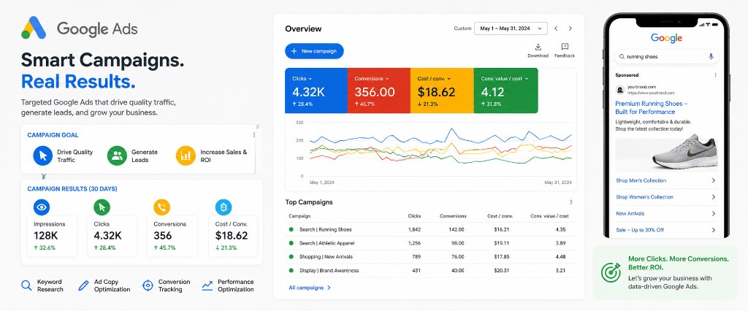Click Shop Men's Collection link
748x311 pixels.
(641, 181)
